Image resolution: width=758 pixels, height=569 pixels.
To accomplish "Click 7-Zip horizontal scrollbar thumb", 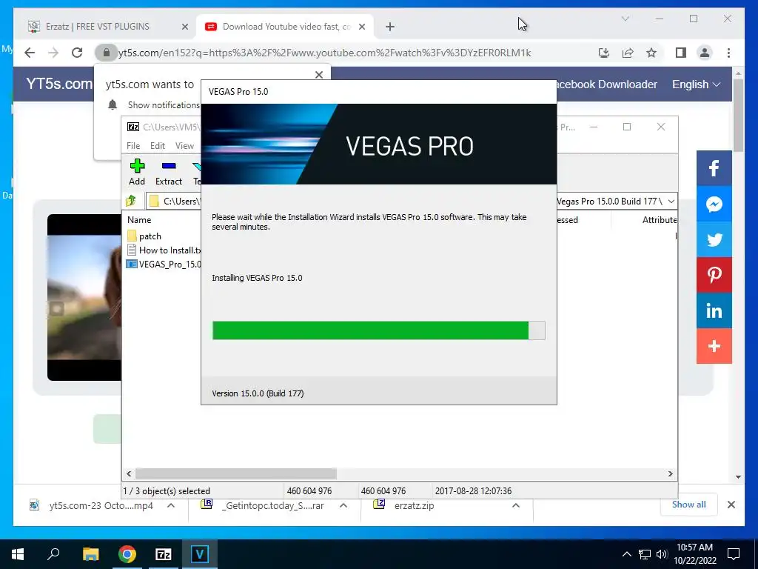I will tap(236, 473).
